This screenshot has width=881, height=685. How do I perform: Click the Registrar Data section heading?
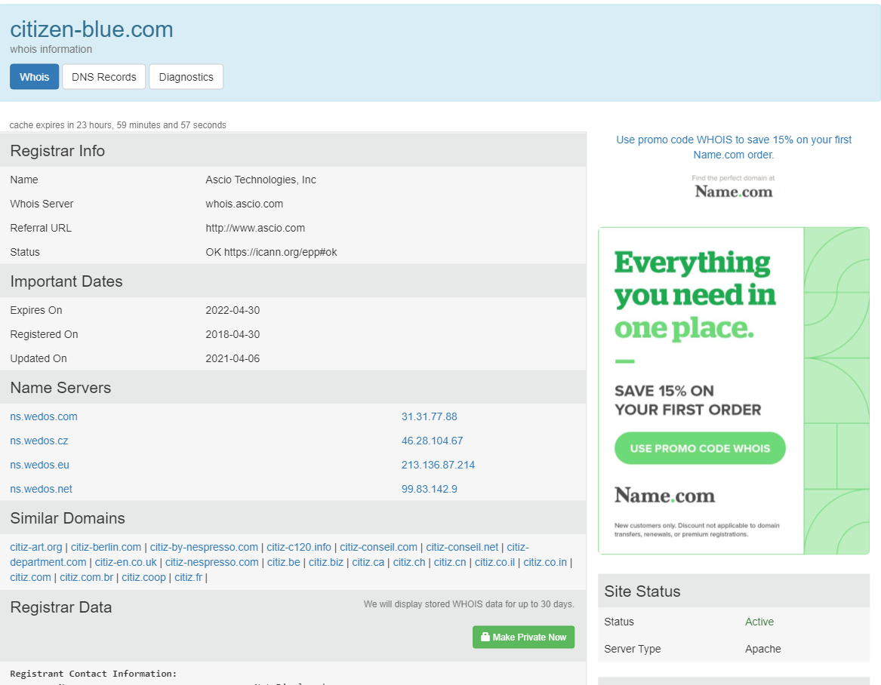click(60, 607)
